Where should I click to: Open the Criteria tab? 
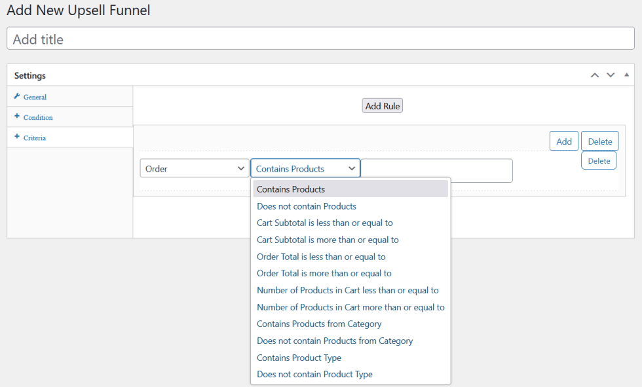pos(34,138)
